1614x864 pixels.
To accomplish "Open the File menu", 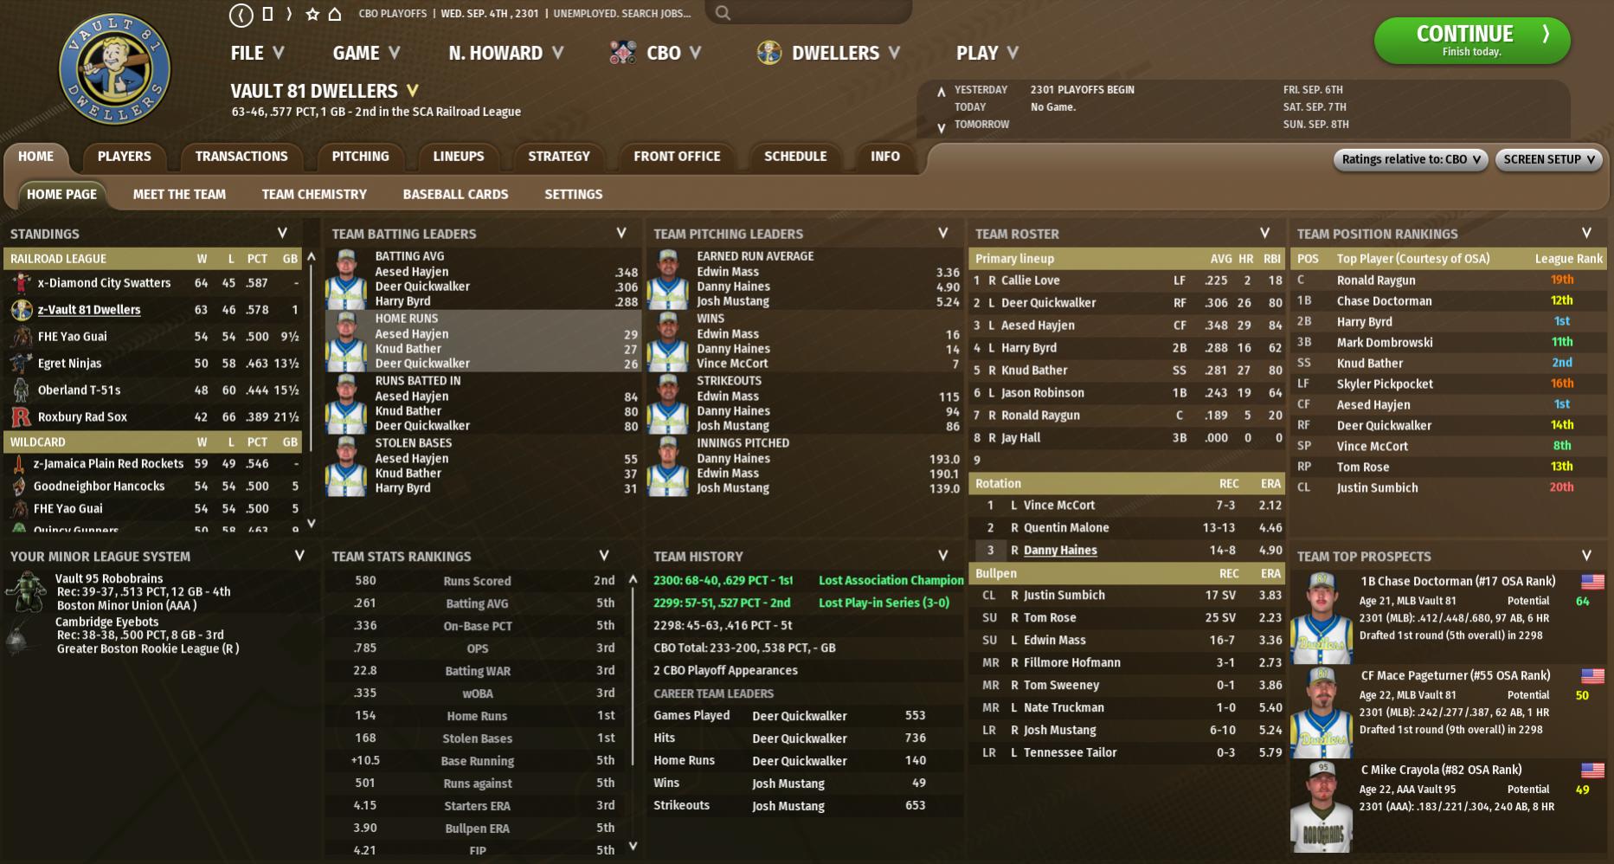I will point(257,53).
